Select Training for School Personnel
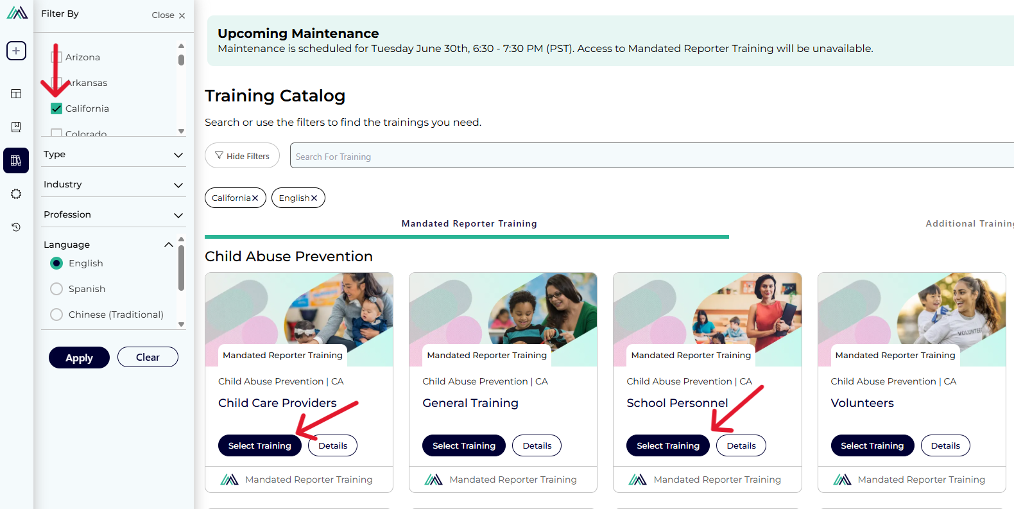The width and height of the screenshot is (1014, 509). [x=668, y=445]
